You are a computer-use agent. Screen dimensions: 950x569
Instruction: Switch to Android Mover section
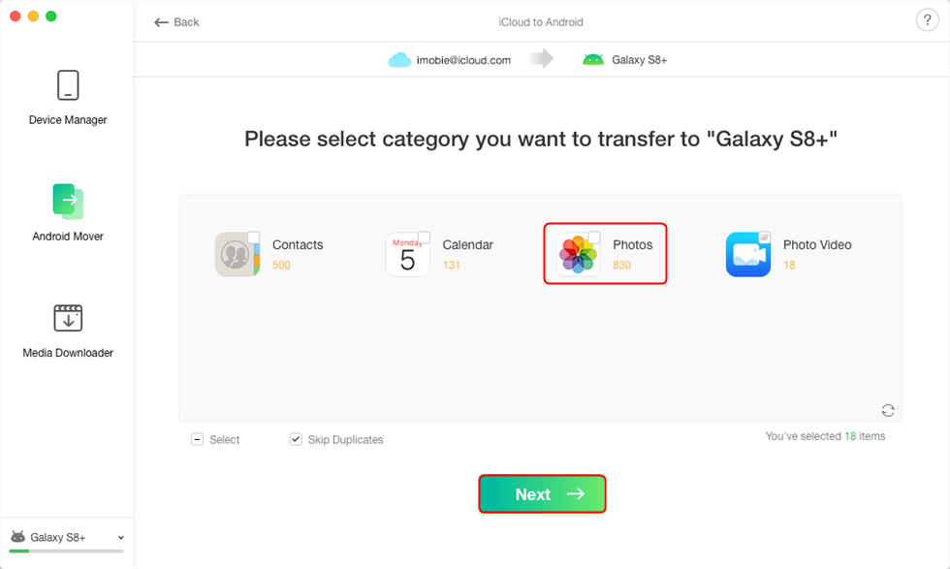pyautogui.click(x=68, y=213)
